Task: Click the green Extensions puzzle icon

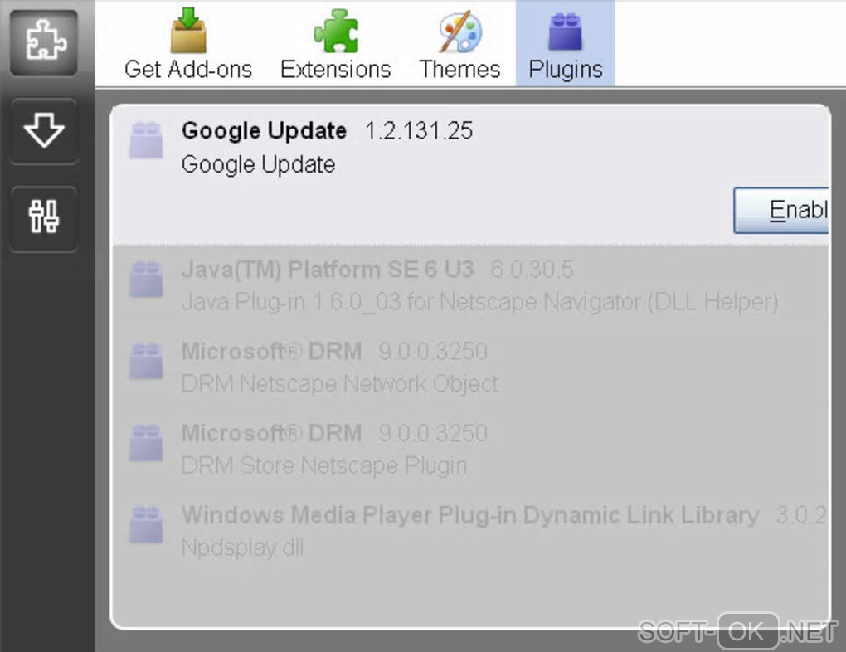Action: (336, 32)
